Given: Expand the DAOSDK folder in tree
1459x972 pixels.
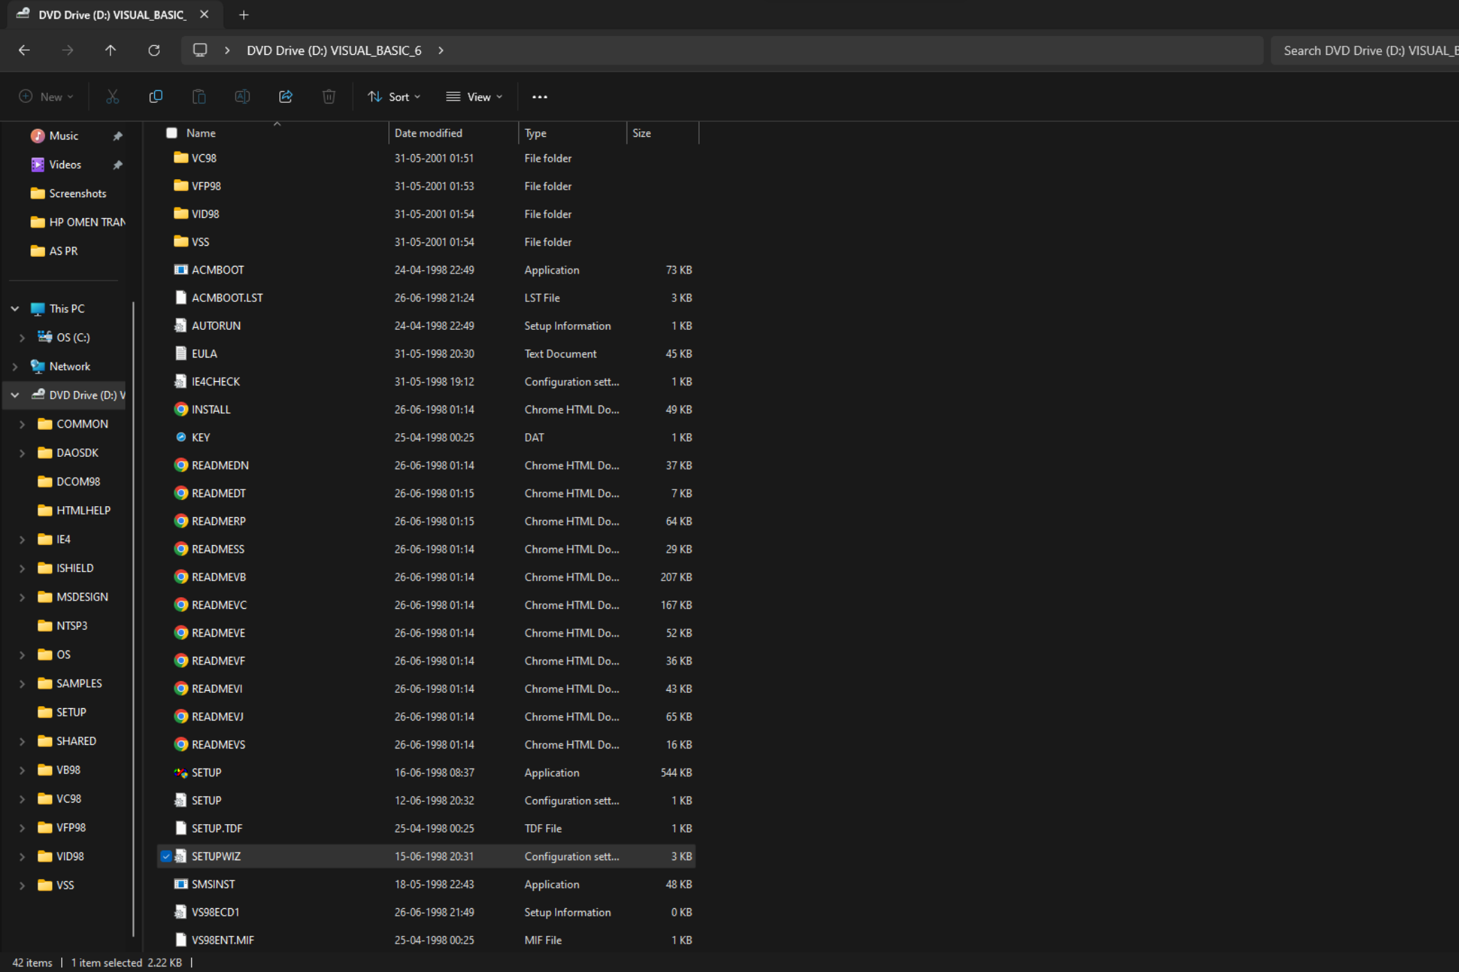Looking at the screenshot, I should pos(22,453).
